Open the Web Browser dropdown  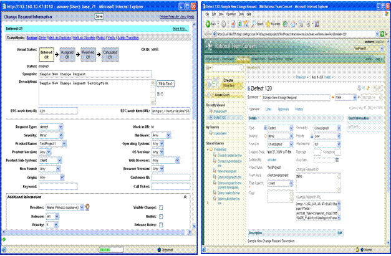(166, 160)
